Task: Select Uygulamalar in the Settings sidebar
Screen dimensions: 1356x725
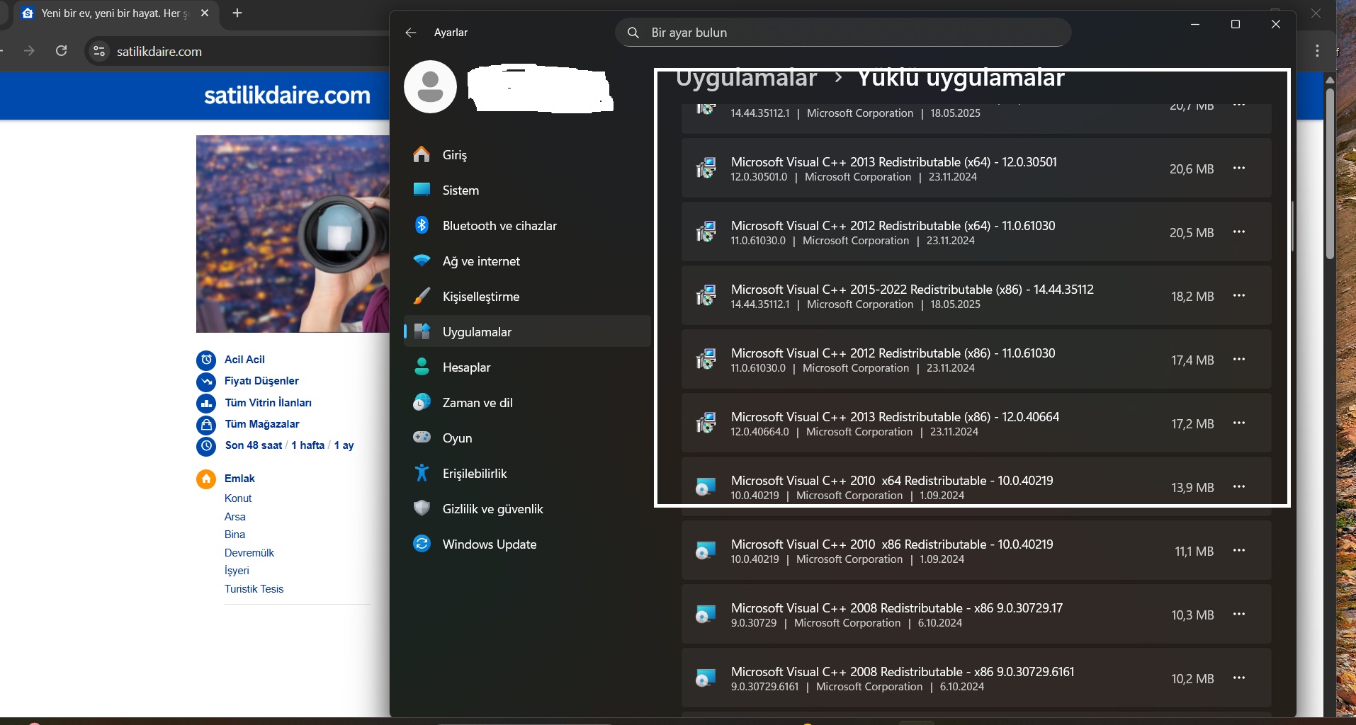Action: (527, 331)
